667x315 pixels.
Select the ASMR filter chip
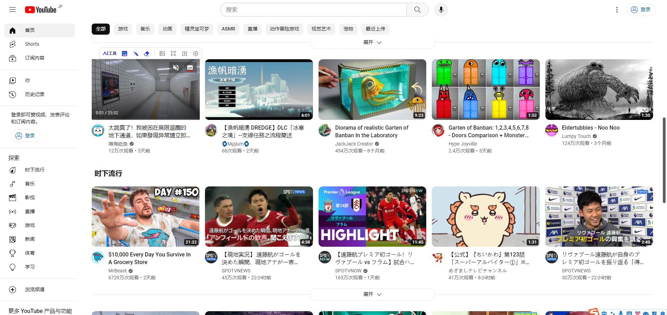[x=228, y=29]
